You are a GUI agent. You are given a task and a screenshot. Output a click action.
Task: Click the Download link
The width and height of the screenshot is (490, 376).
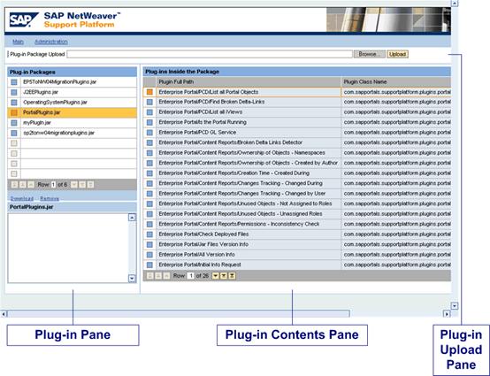pos(22,199)
